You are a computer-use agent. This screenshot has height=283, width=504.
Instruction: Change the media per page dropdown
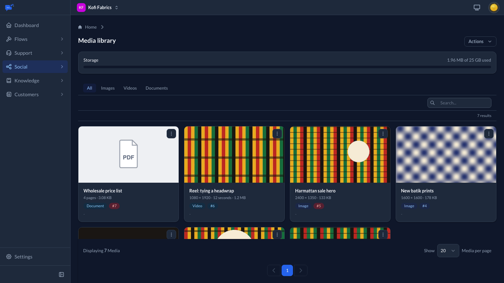[x=448, y=251]
